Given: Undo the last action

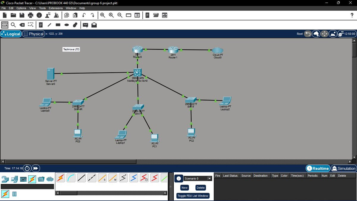Looking at the screenshot, I should point(84,15).
